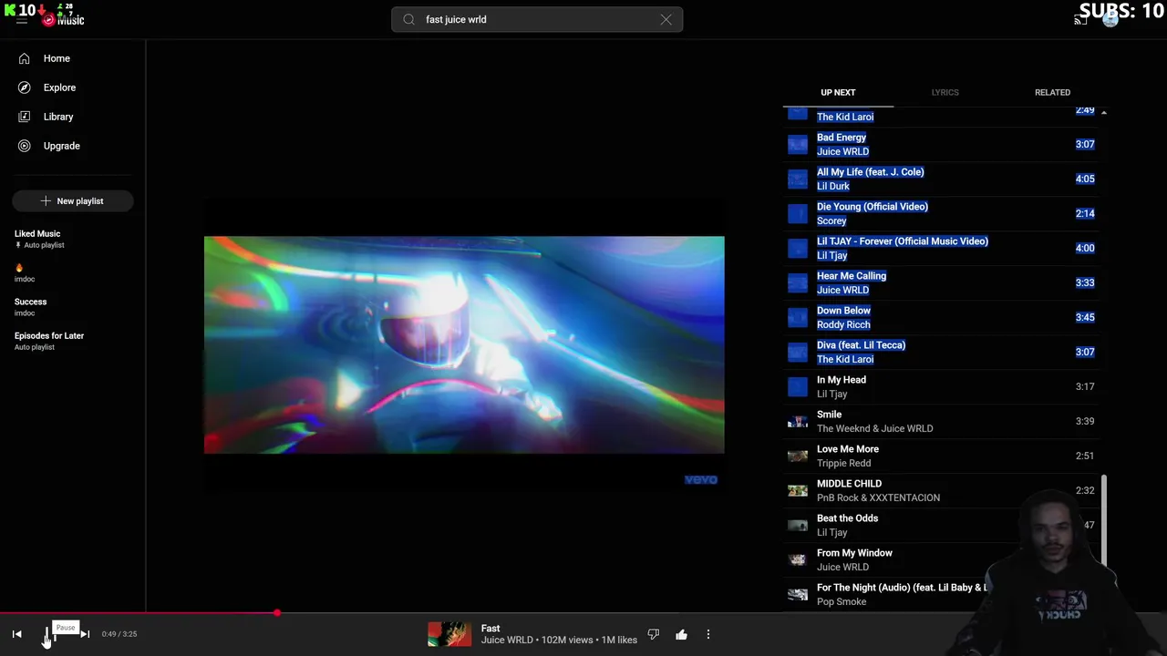
Task: Play MIDDLE CHILD from the queue
Action: (942, 490)
